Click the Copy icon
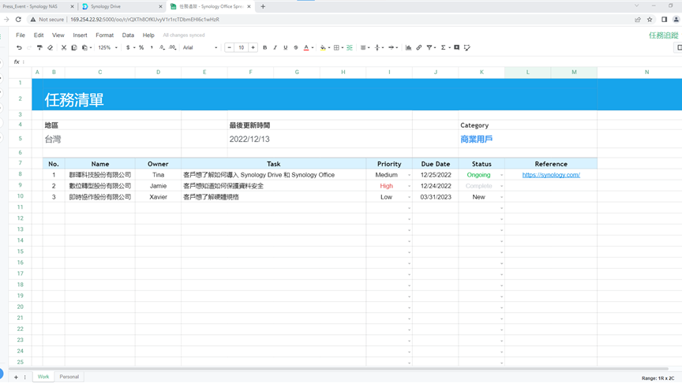 click(x=74, y=48)
